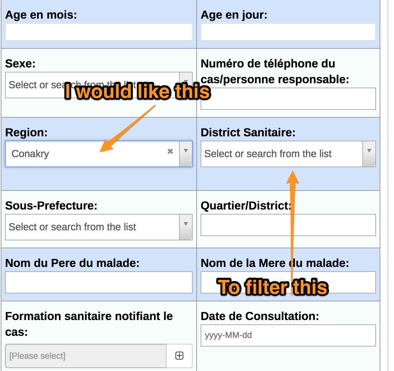394x371 pixels.
Task: Open the Region dropdown arrow
Action: click(x=186, y=154)
